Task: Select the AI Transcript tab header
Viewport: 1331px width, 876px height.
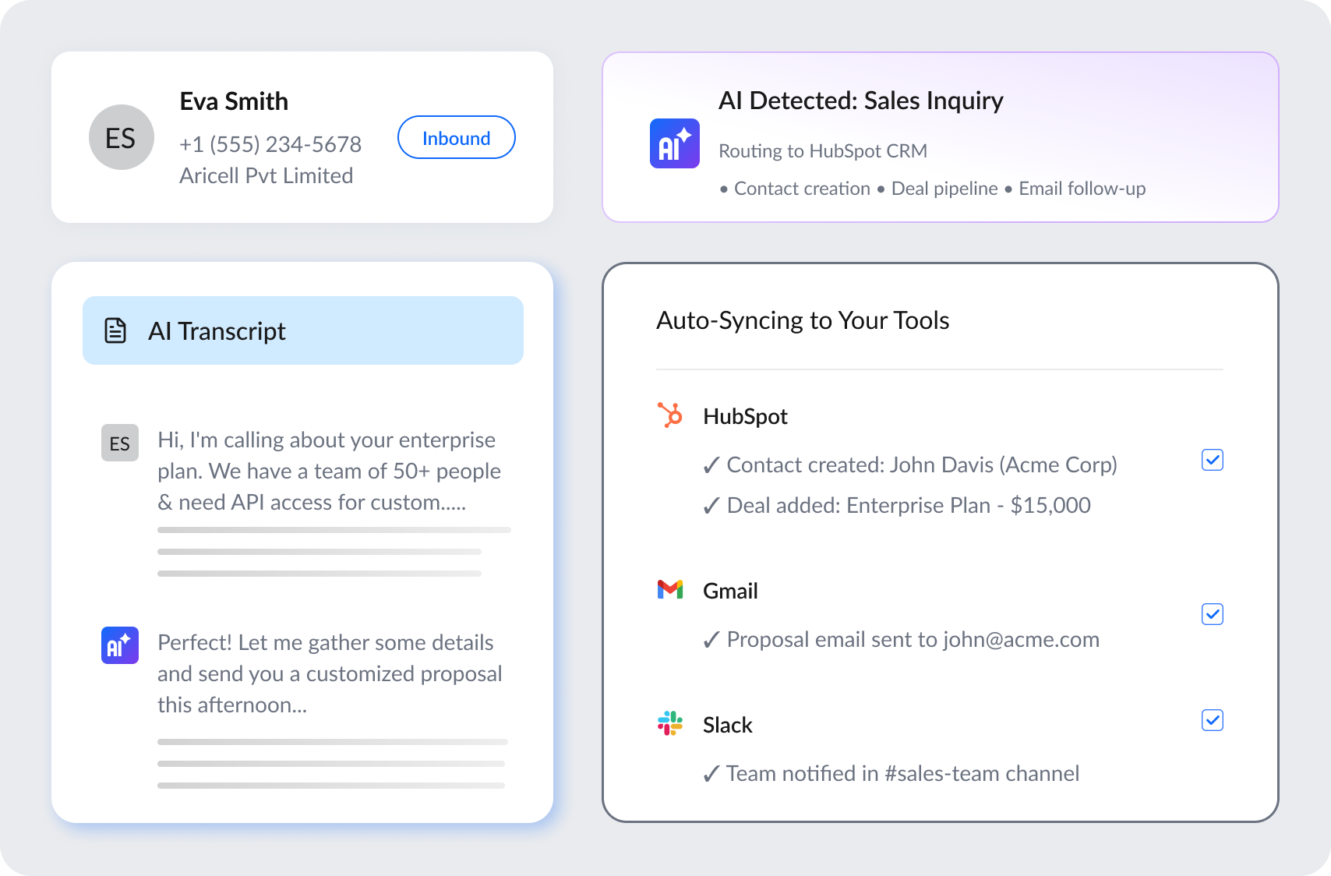Action: [x=302, y=330]
